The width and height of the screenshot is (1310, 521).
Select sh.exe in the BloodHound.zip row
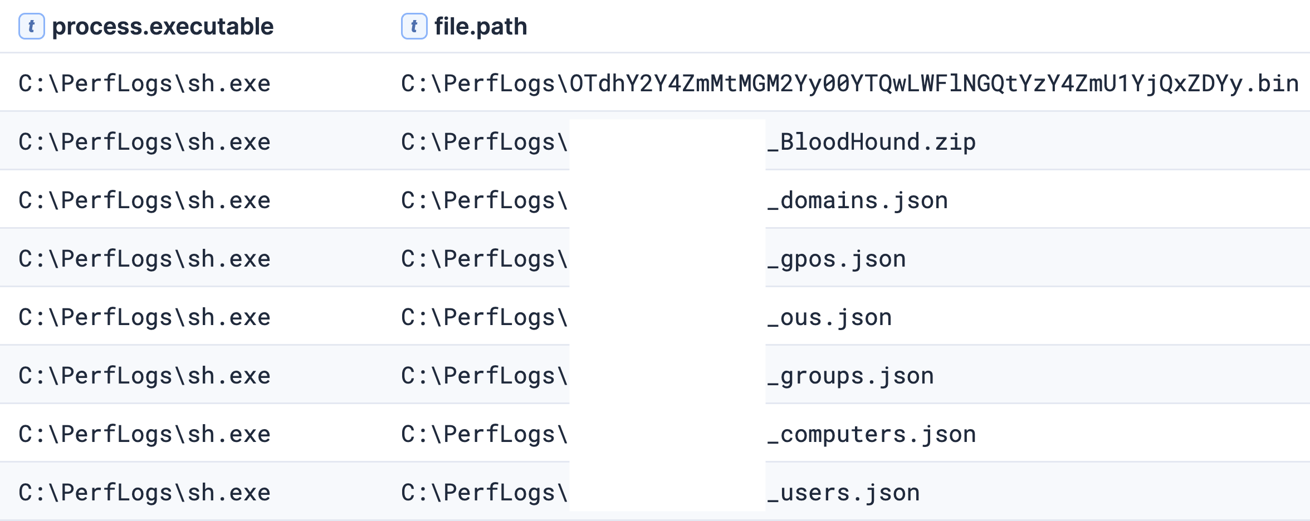[x=229, y=142]
